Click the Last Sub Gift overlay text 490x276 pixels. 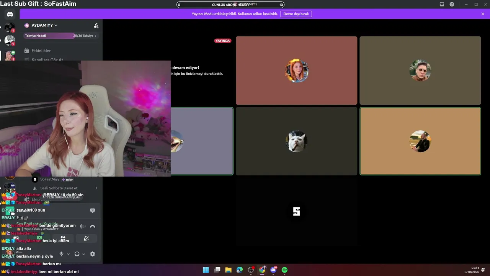(x=38, y=4)
